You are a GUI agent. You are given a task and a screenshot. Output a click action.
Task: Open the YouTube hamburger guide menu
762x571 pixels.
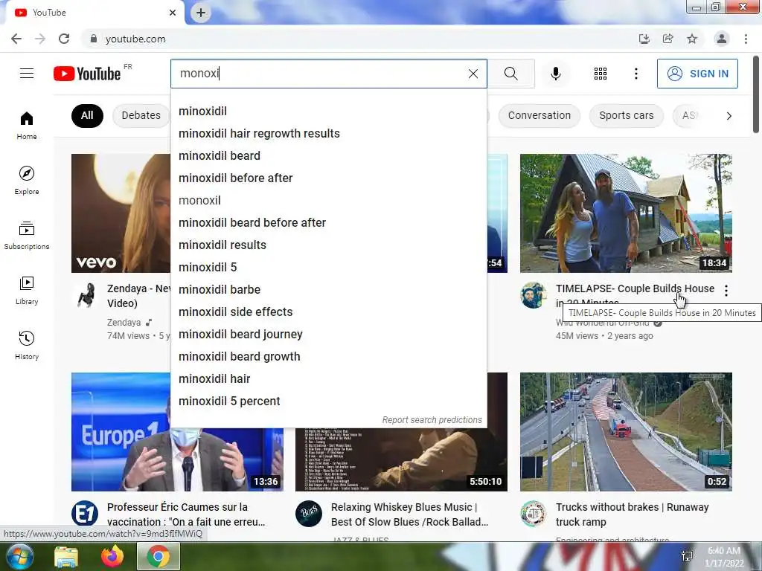pyautogui.click(x=27, y=74)
